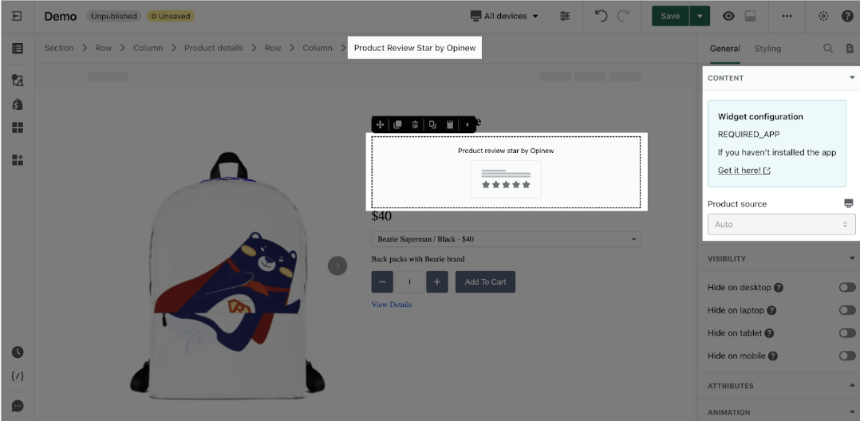Open the three-dots more options menu
The image size is (860, 421).
pos(787,16)
